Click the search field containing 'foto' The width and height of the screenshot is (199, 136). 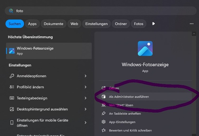(100, 11)
